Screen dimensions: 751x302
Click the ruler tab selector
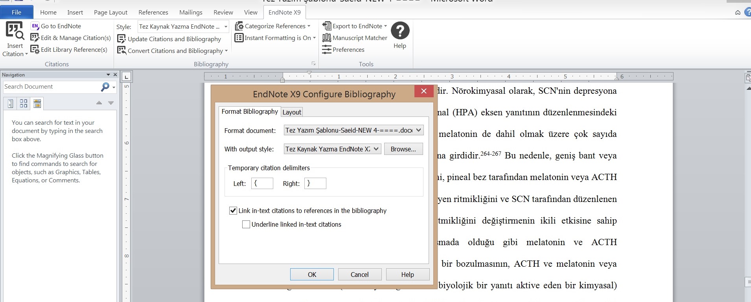click(127, 76)
